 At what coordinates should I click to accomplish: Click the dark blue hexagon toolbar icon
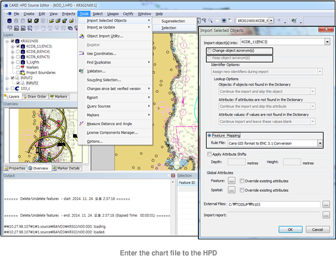(x=9, y=21)
